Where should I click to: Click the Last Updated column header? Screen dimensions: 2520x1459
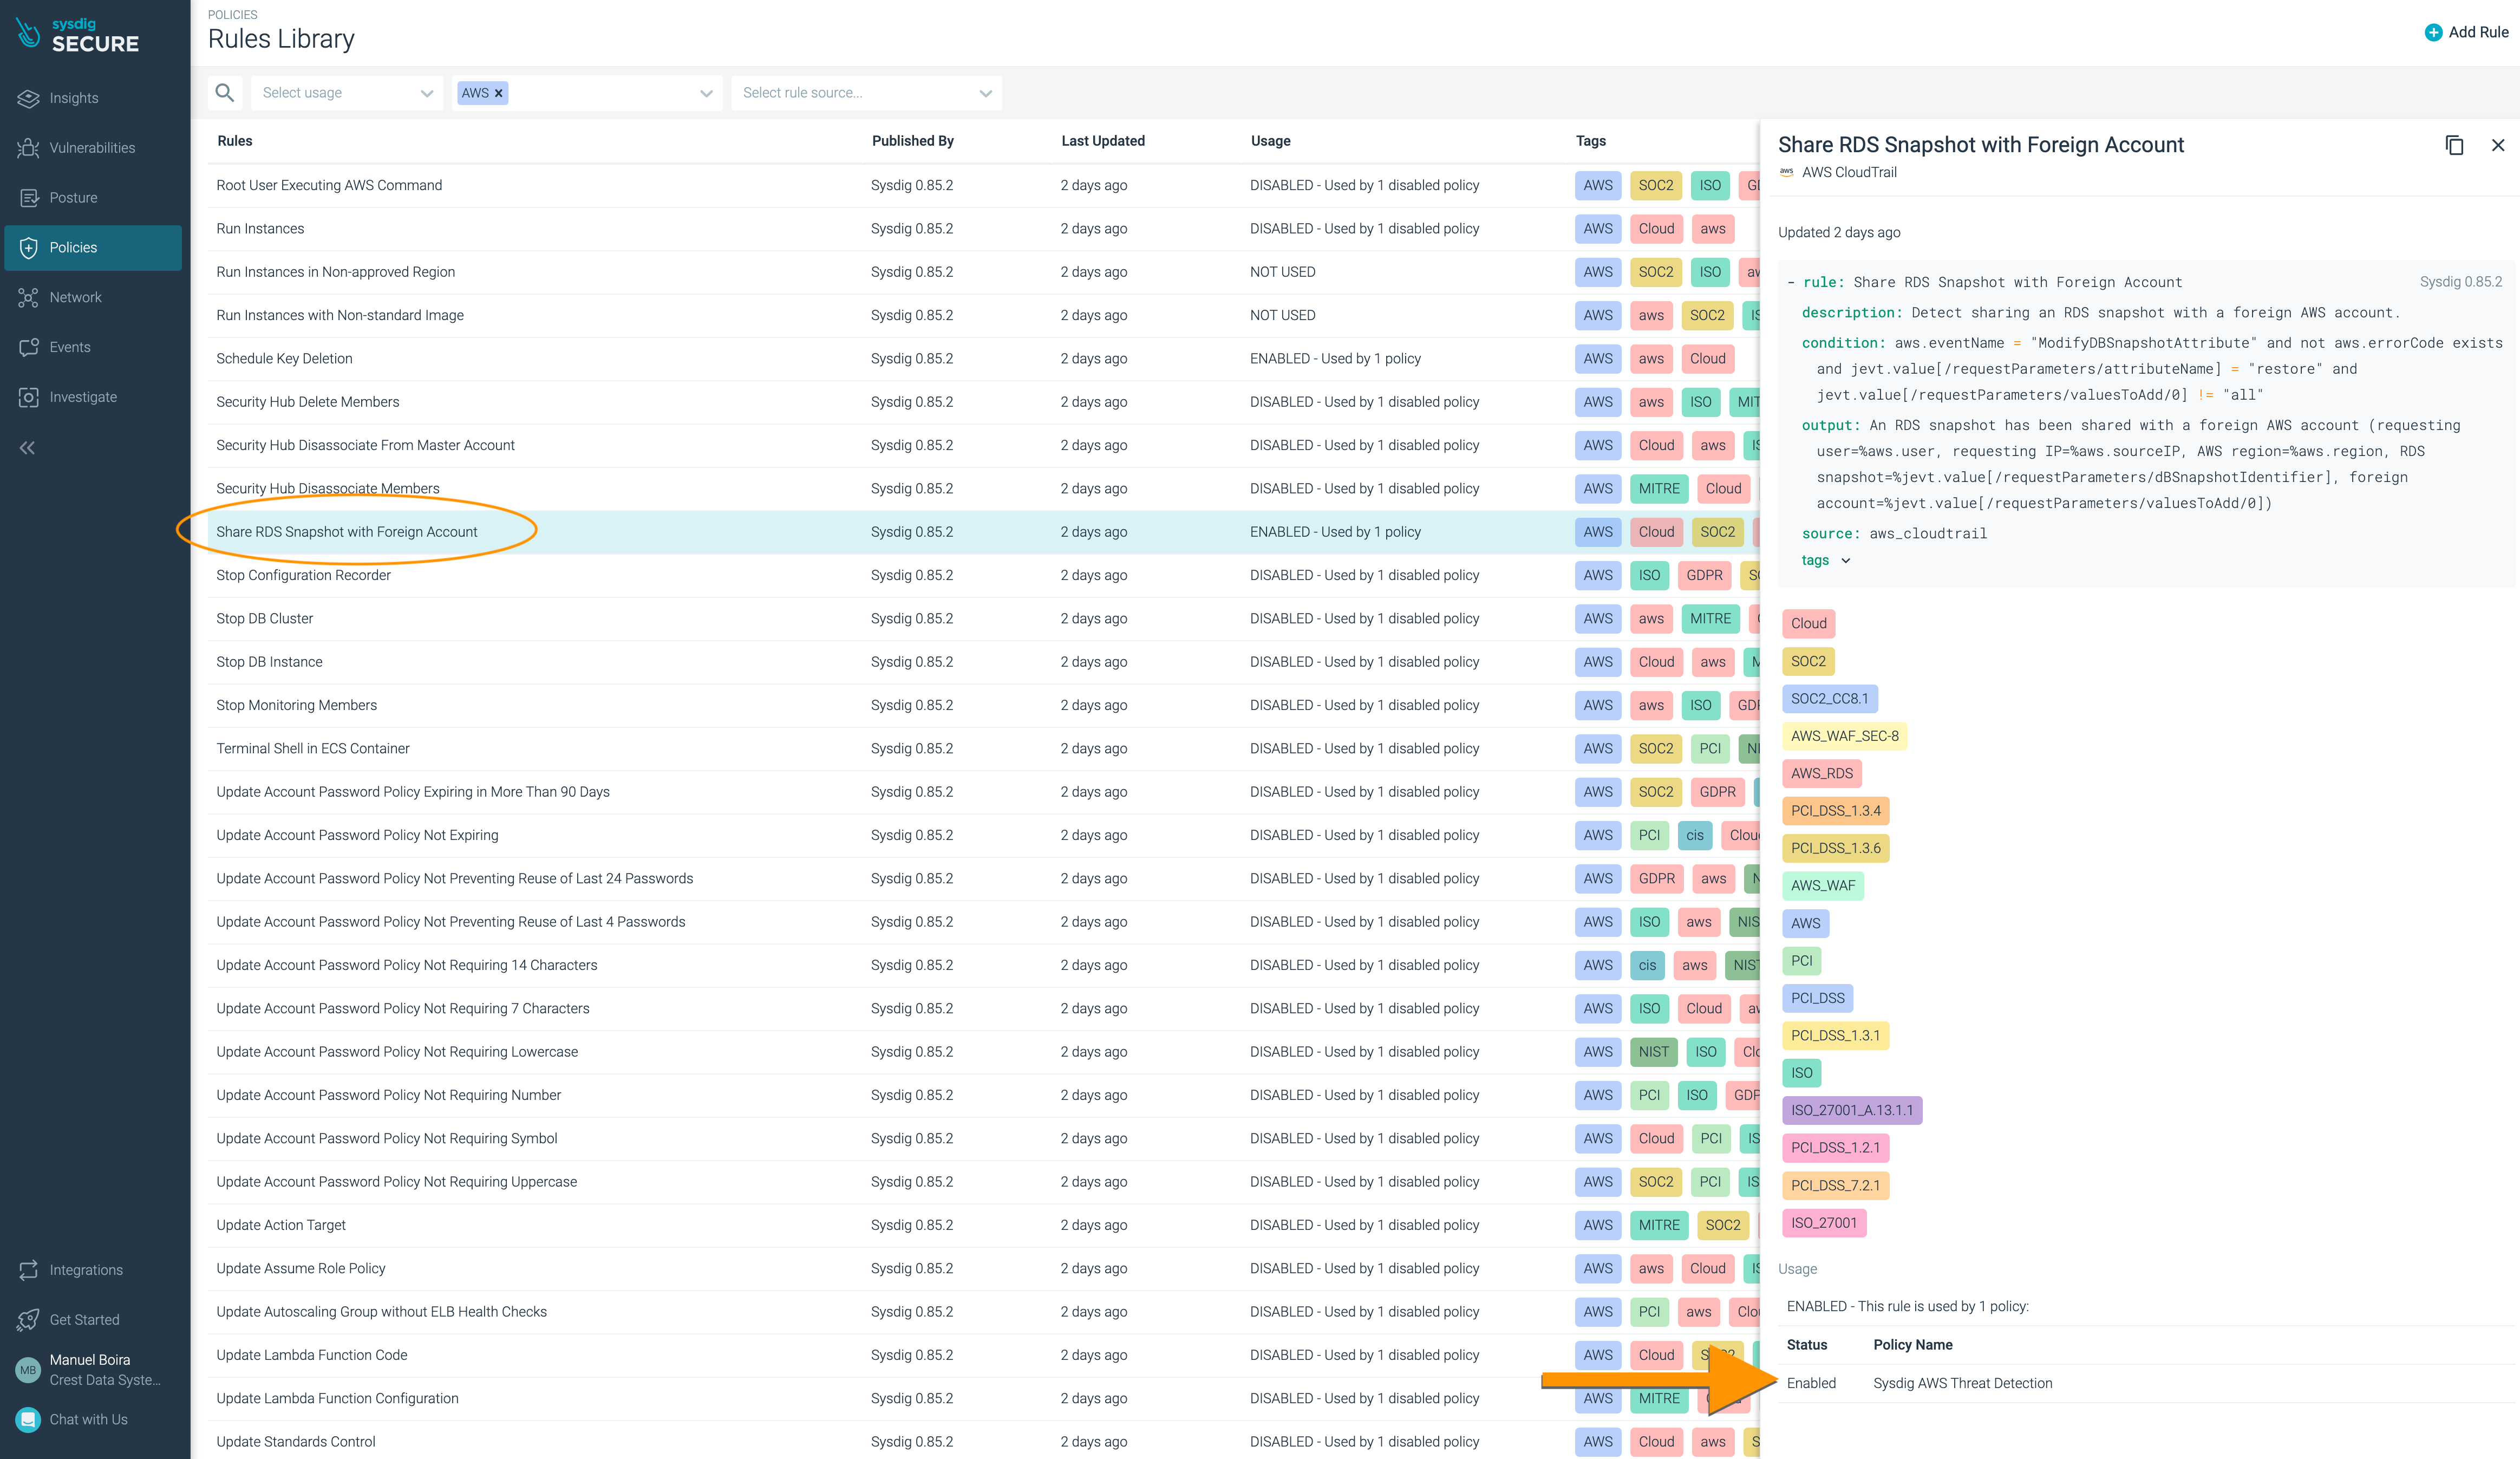pos(1102,141)
